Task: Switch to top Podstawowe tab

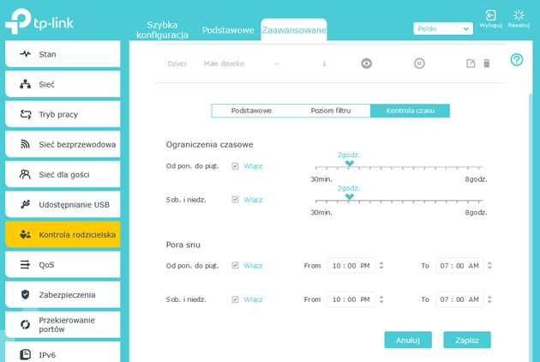Action: point(228,30)
